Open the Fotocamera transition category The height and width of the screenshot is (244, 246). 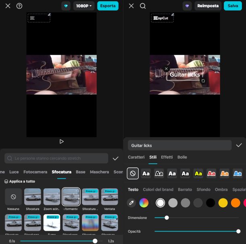(35, 172)
